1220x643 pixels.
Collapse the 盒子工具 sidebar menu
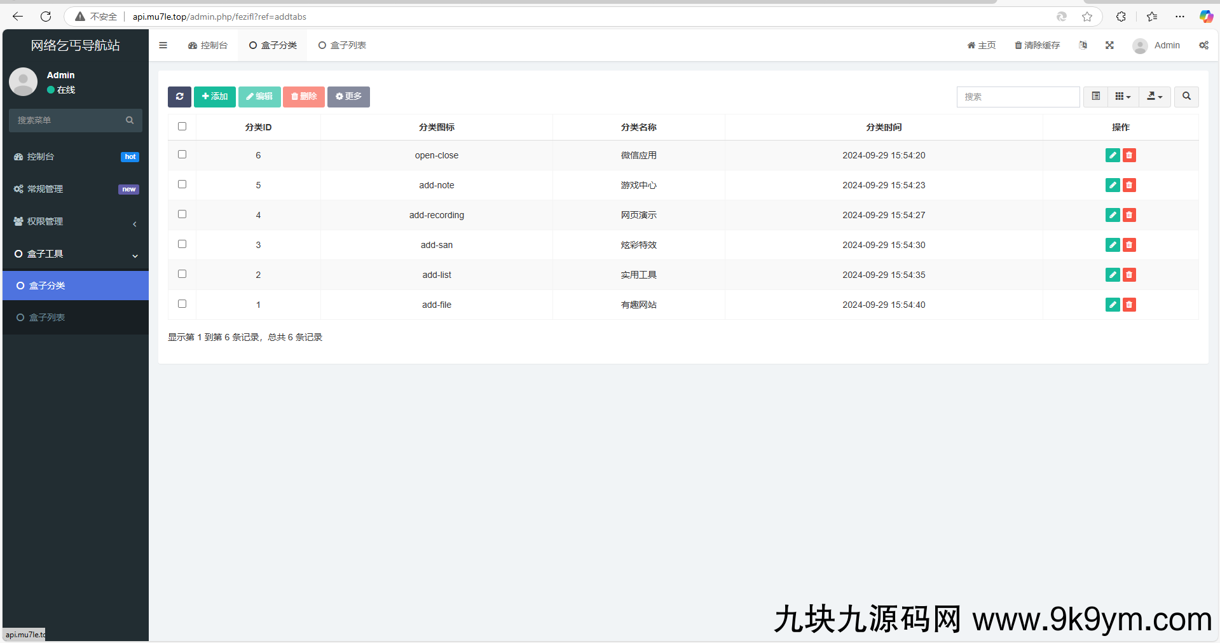pyautogui.click(x=76, y=254)
